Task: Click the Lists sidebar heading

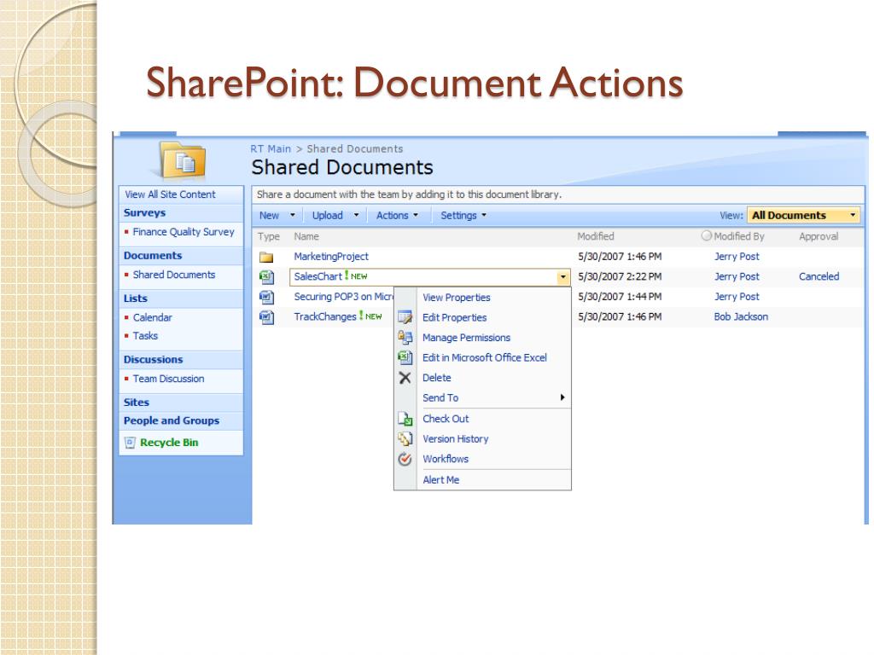Action: [136, 299]
